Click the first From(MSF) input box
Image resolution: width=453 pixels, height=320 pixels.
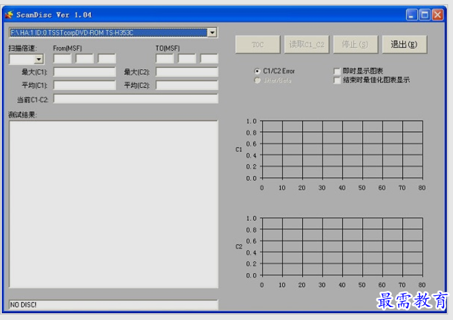click(62, 59)
